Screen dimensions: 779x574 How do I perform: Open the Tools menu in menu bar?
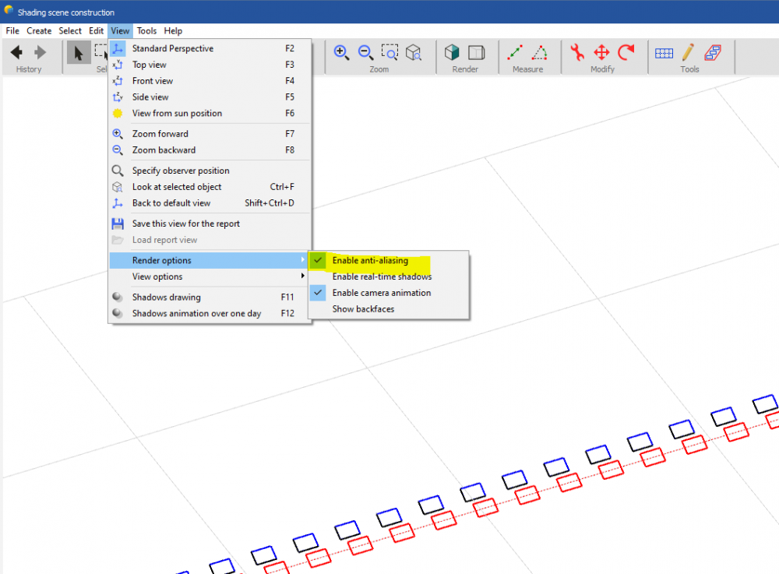[146, 31]
